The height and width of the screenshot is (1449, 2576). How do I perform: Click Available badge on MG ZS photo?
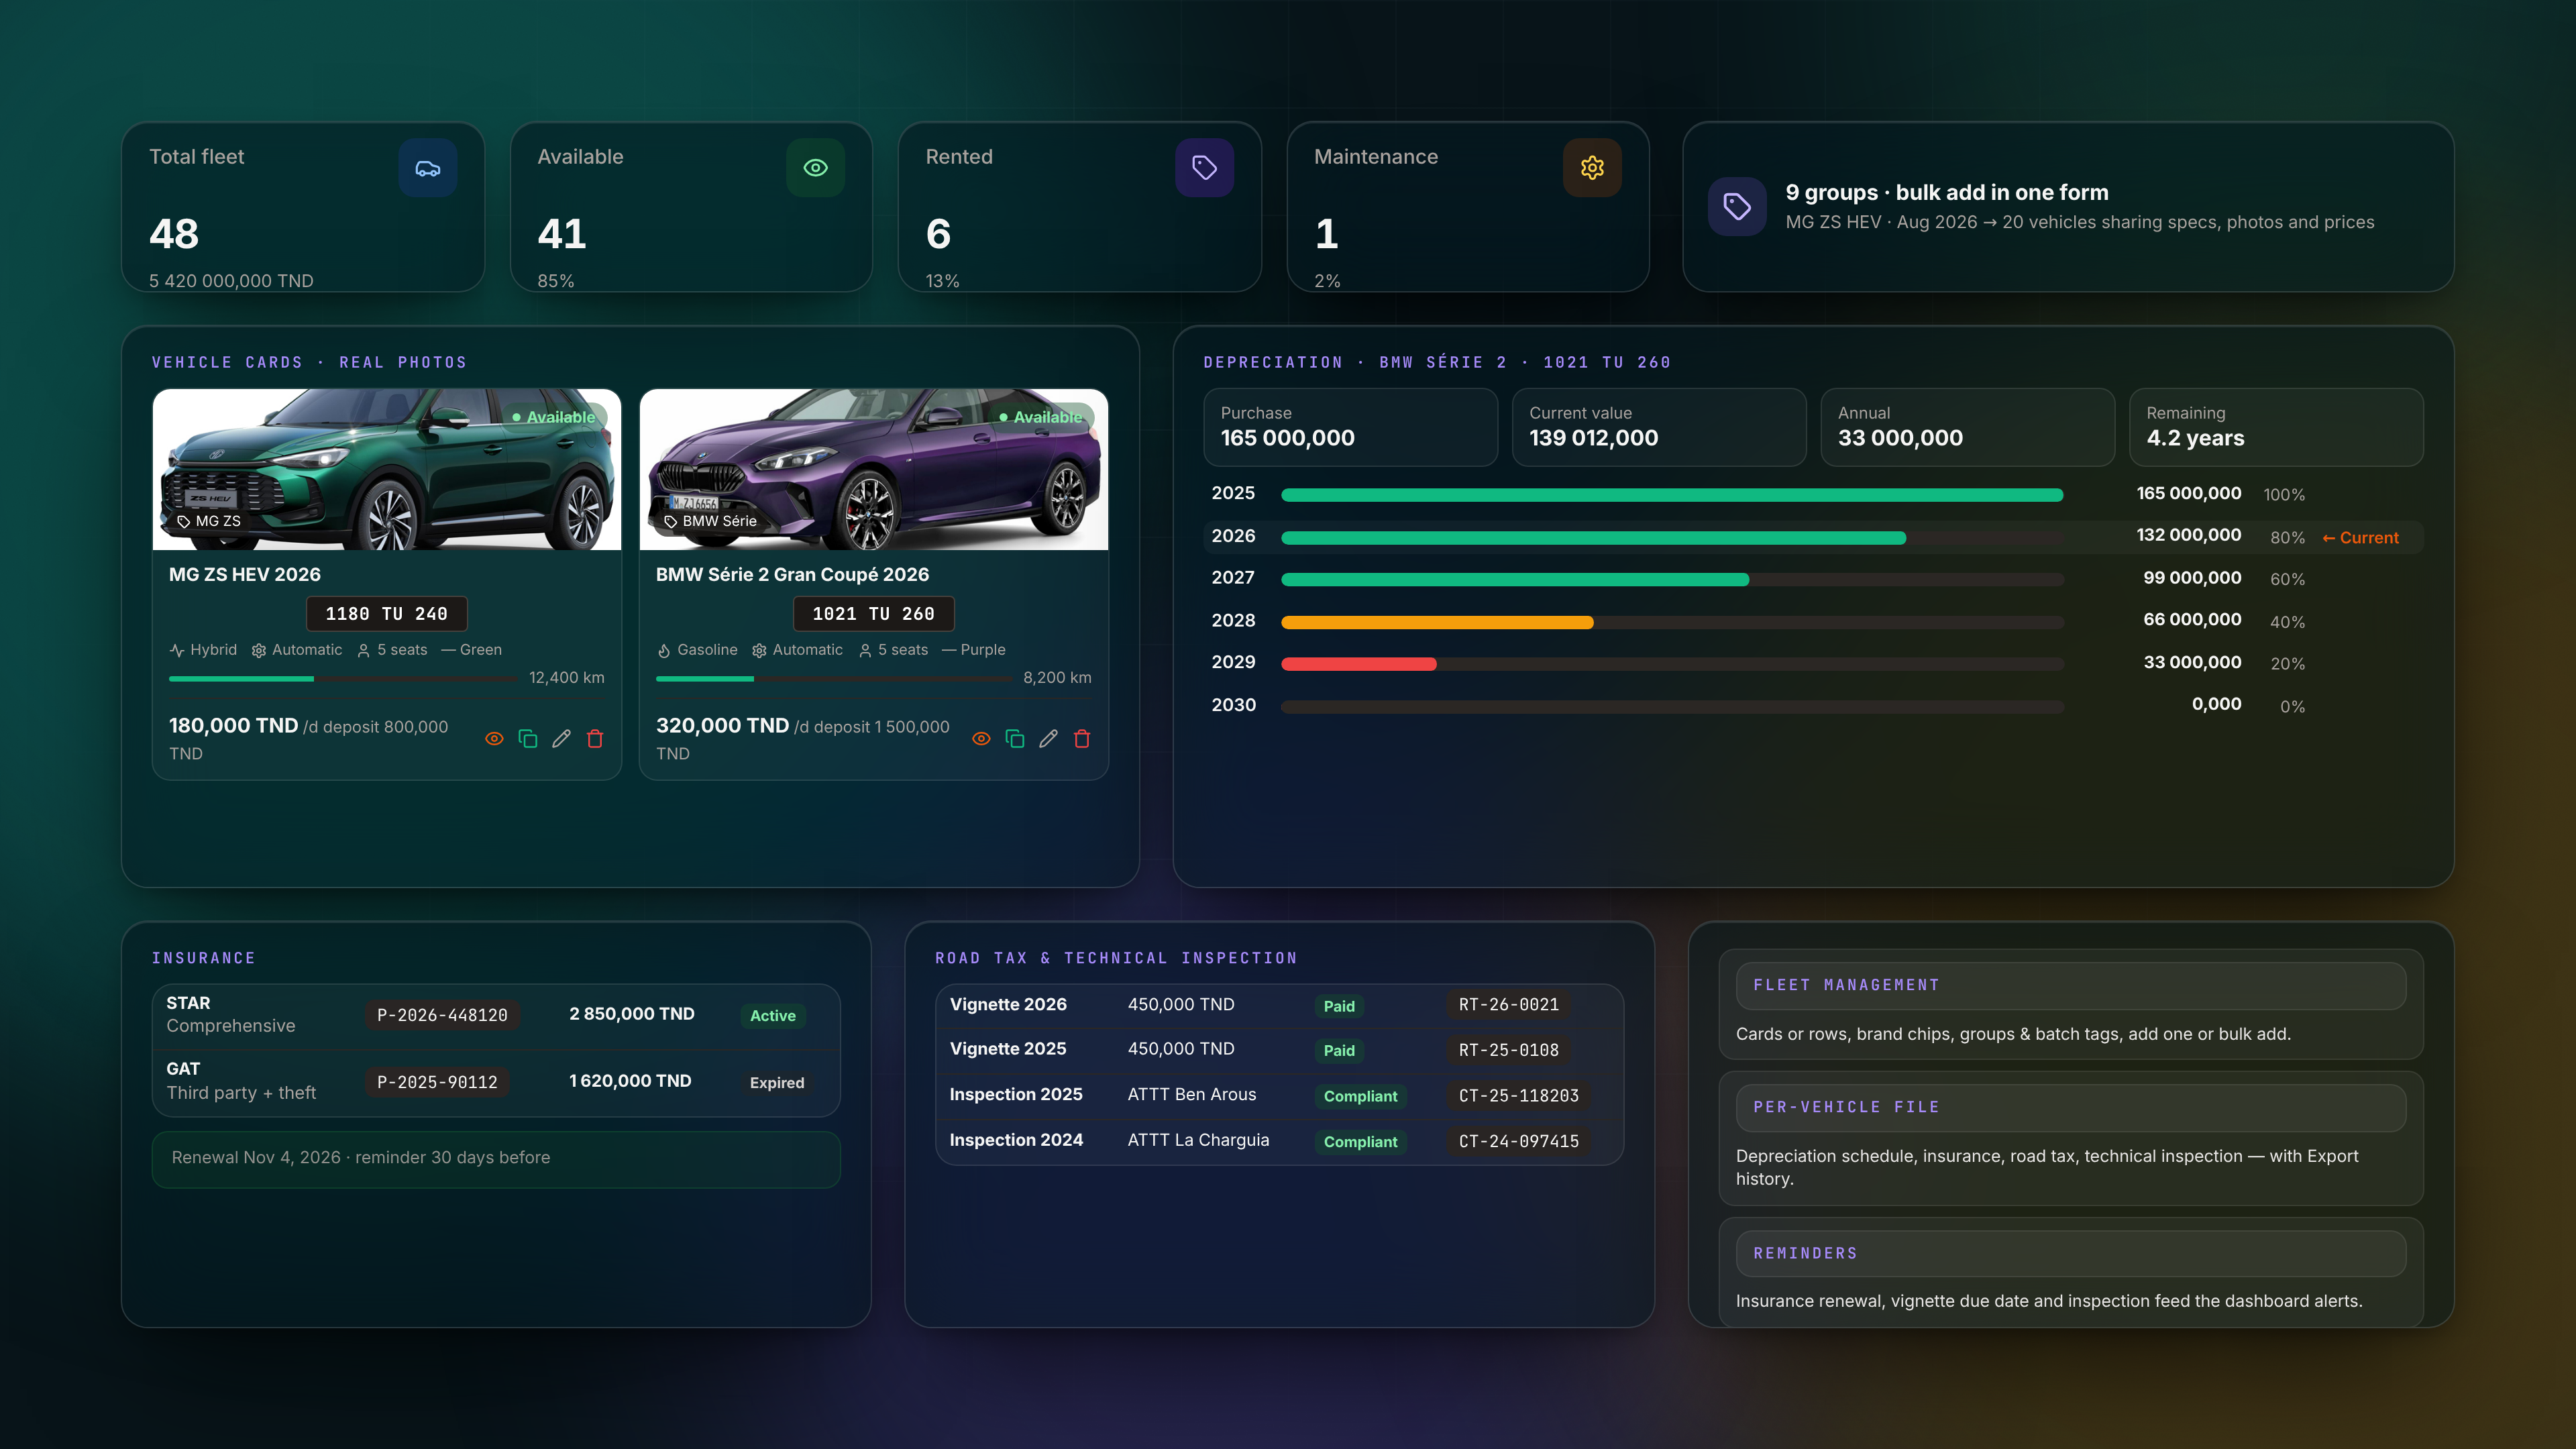[553, 417]
